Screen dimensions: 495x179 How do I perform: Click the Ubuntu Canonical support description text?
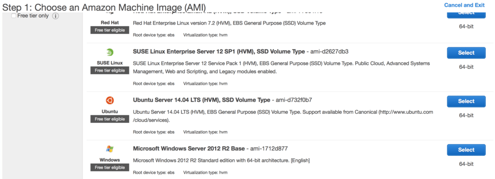click(283, 116)
